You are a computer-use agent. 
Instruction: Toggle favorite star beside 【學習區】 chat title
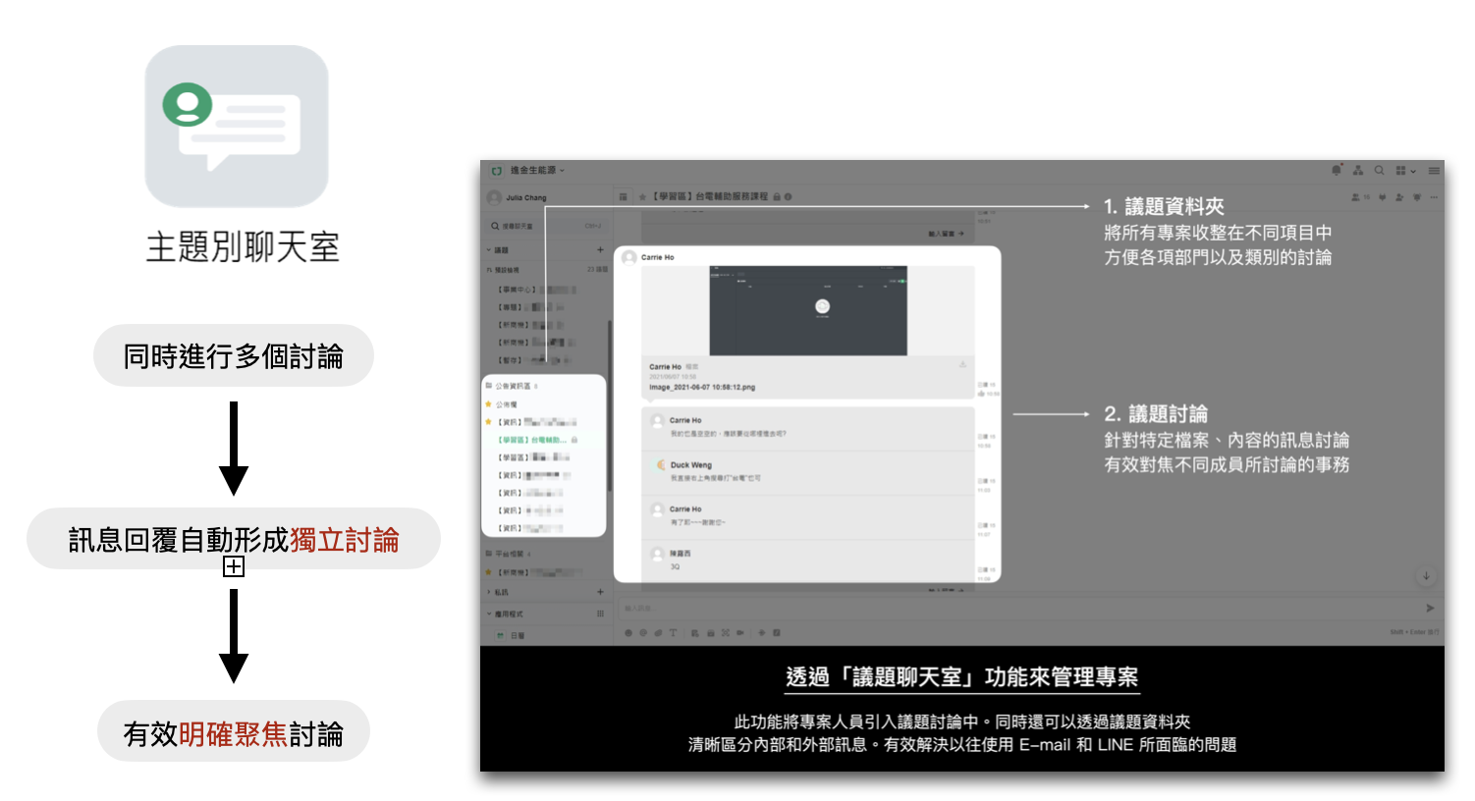click(x=642, y=197)
